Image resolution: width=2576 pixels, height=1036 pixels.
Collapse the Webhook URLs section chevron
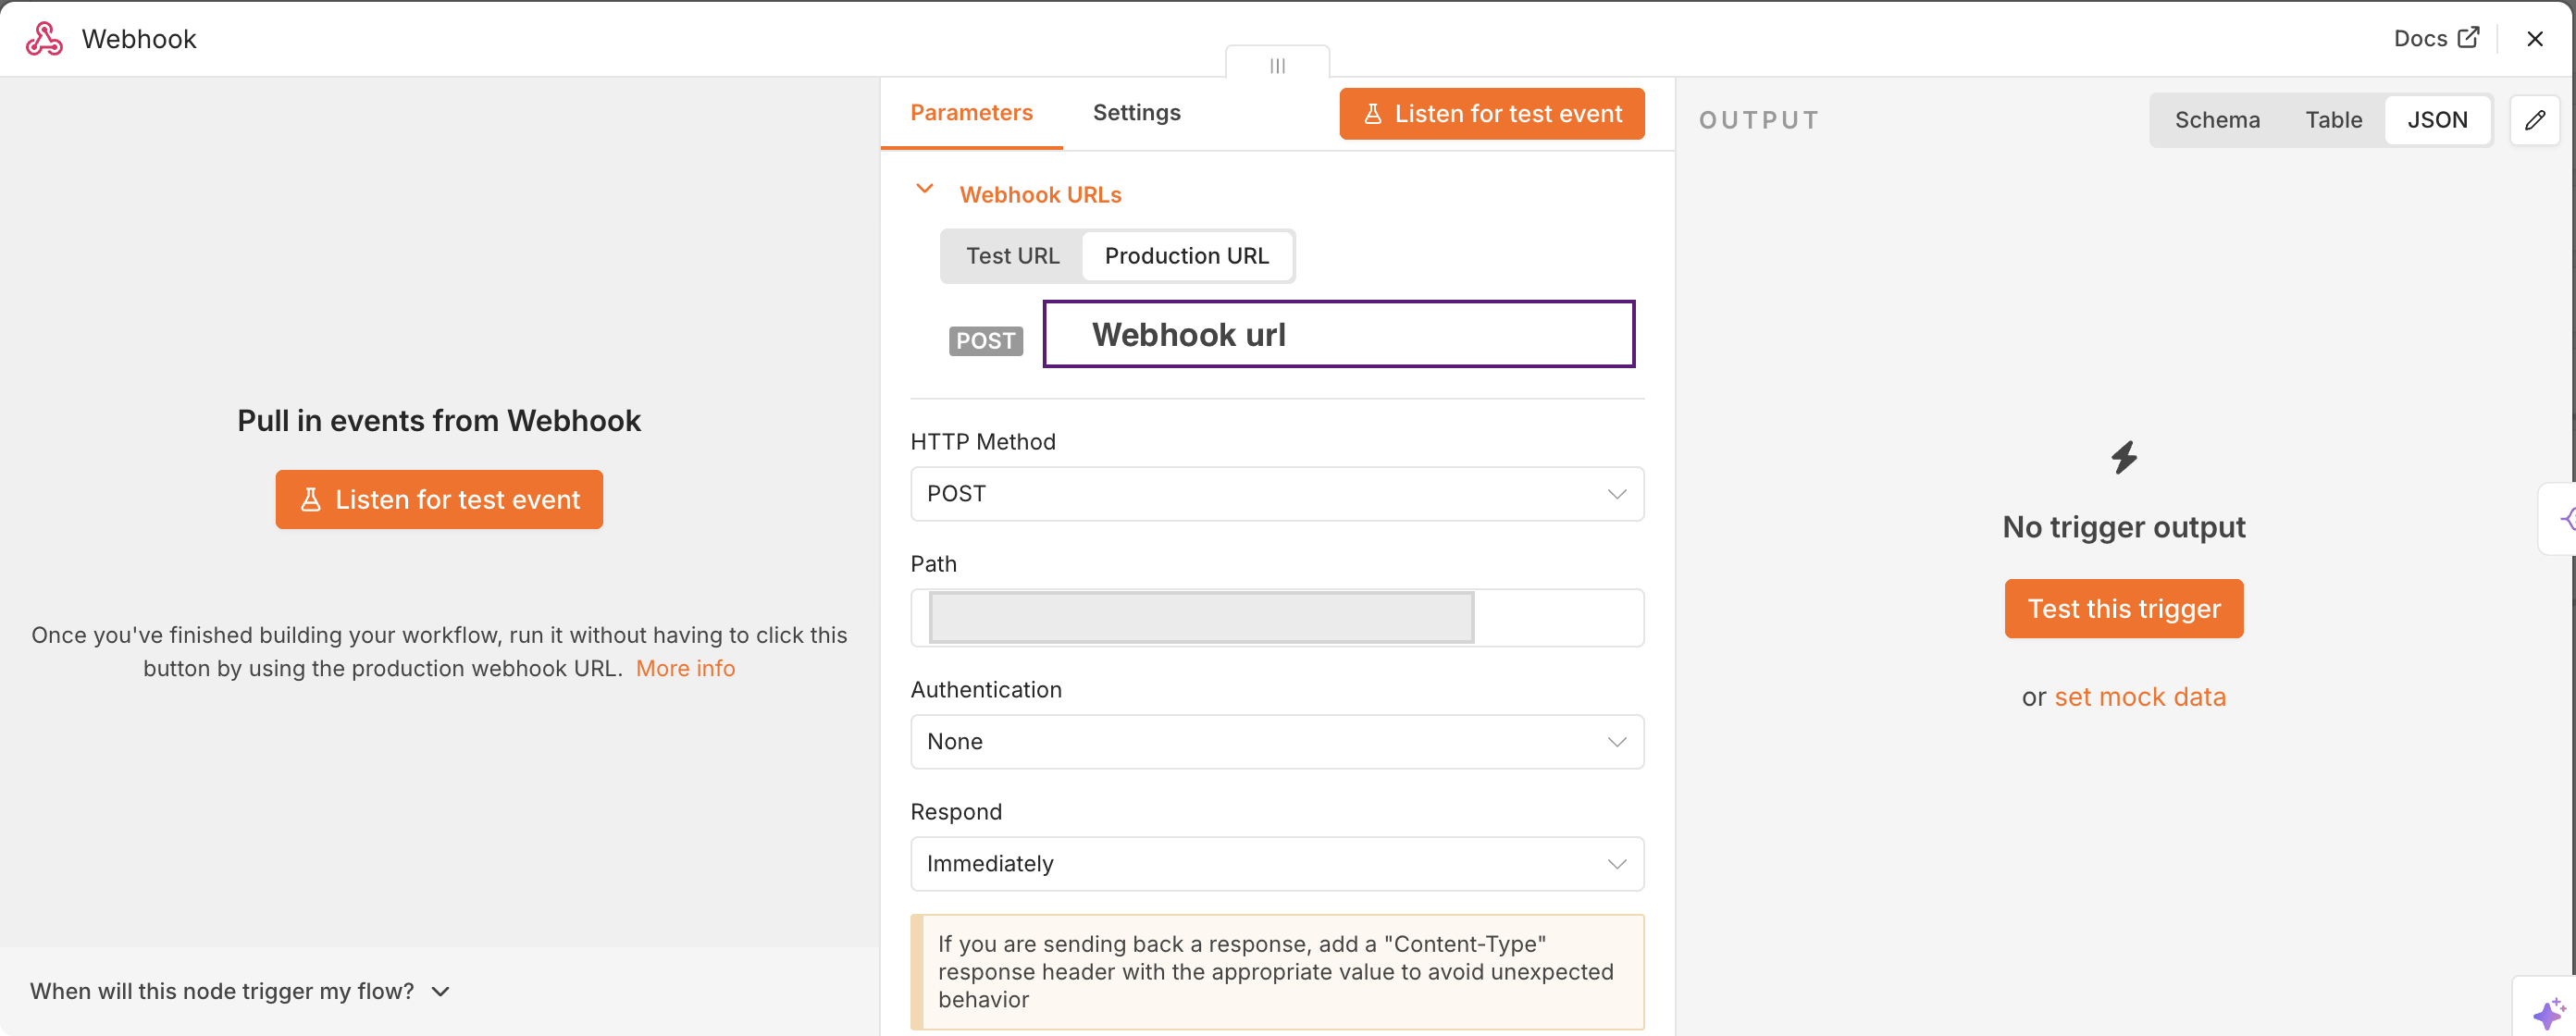tap(925, 189)
